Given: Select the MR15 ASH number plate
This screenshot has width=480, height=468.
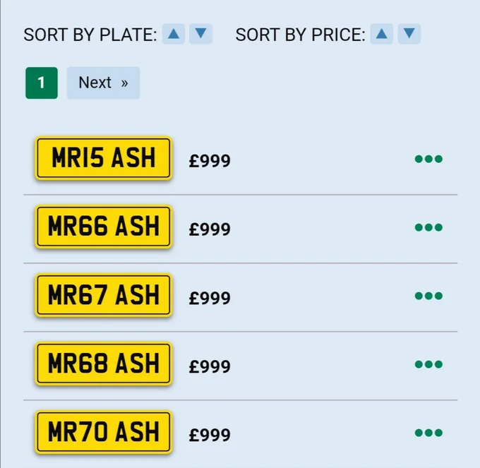Looking at the screenshot, I should tap(104, 158).
